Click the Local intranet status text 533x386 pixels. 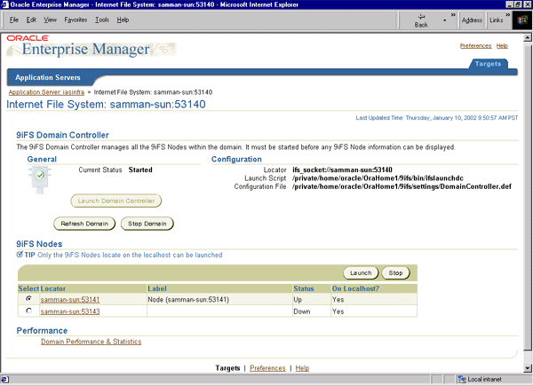point(484,379)
